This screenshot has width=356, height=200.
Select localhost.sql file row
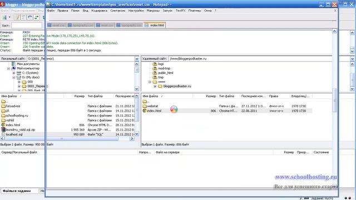click(68, 134)
